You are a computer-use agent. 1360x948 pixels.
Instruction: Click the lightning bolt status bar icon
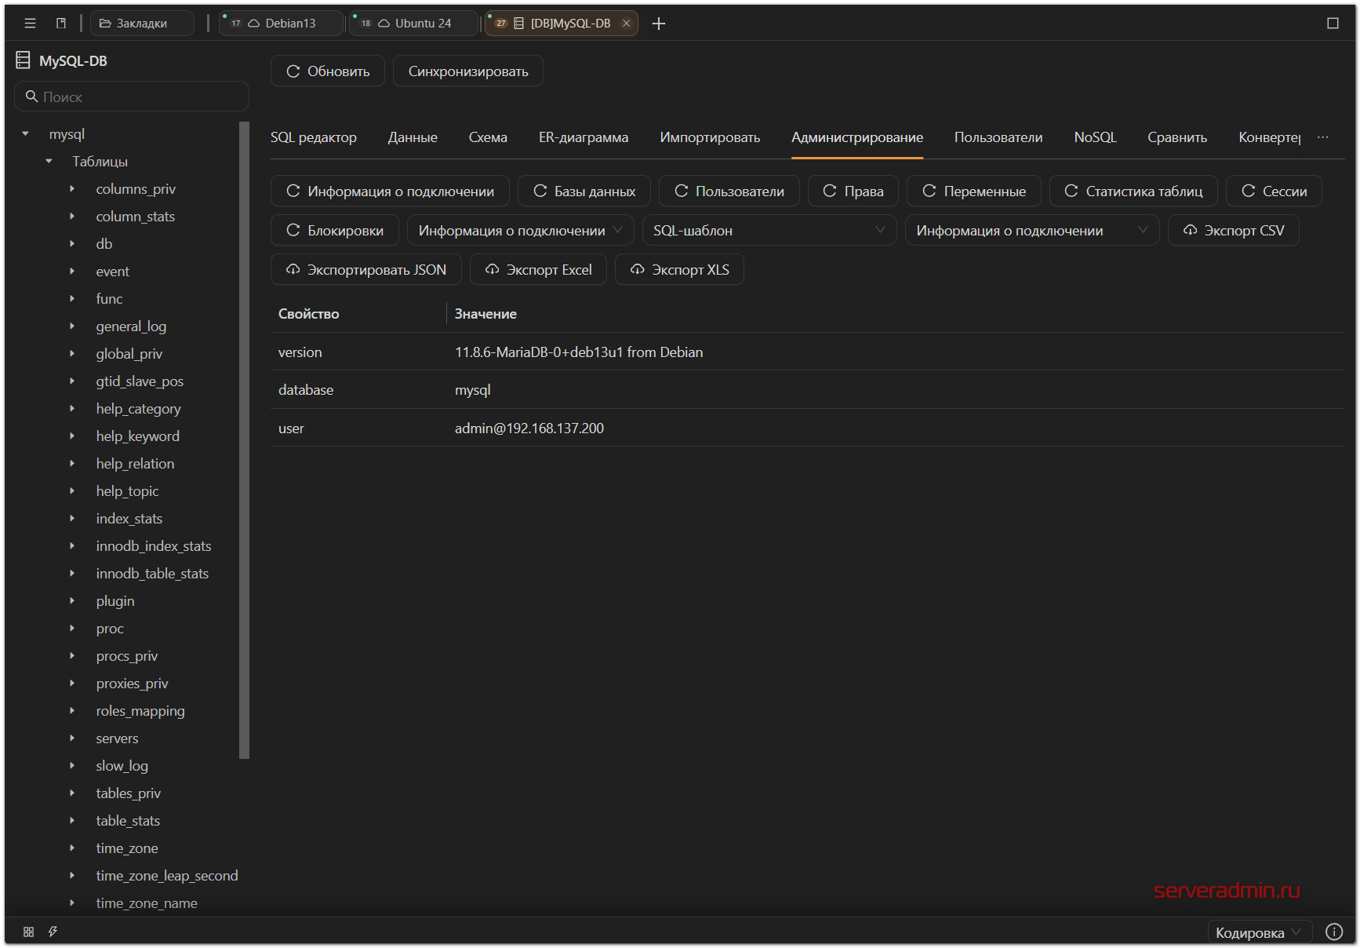pyautogui.click(x=53, y=932)
